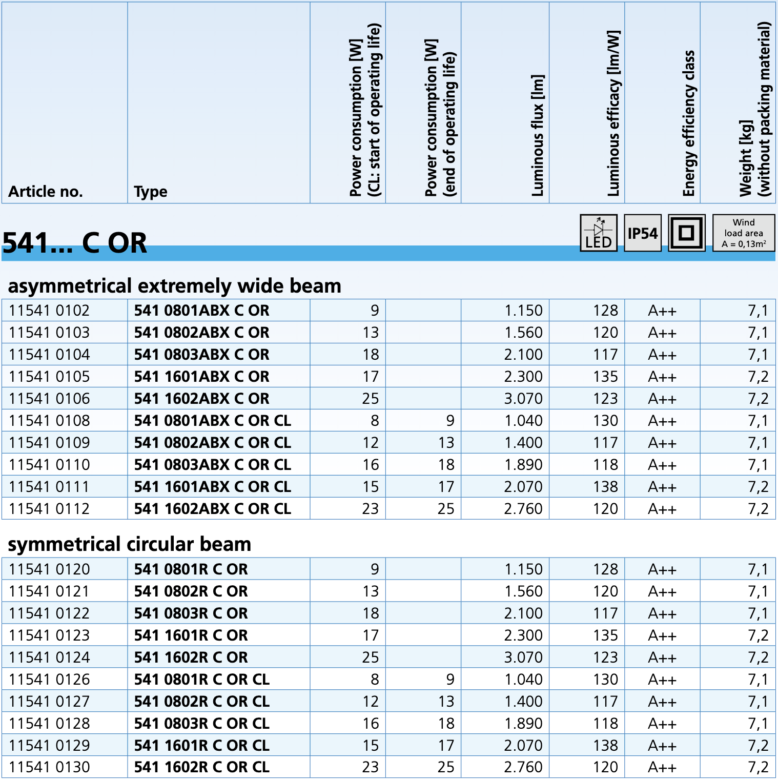The image size is (778, 781).
Task: Click type 541 1601R C OR CL
Action: (x=201, y=746)
